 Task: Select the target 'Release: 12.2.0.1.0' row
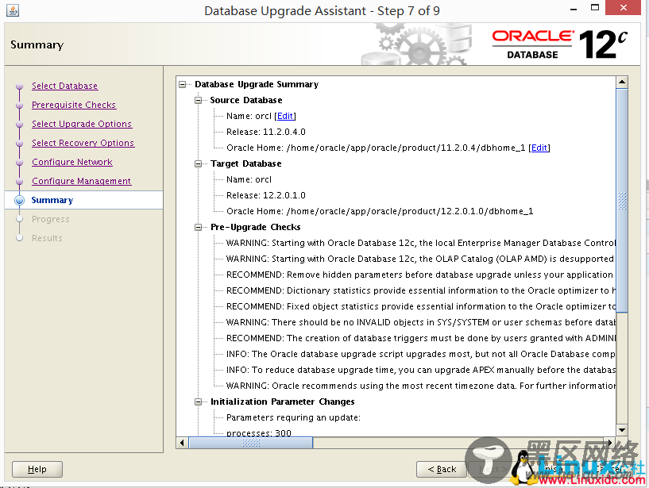[266, 195]
